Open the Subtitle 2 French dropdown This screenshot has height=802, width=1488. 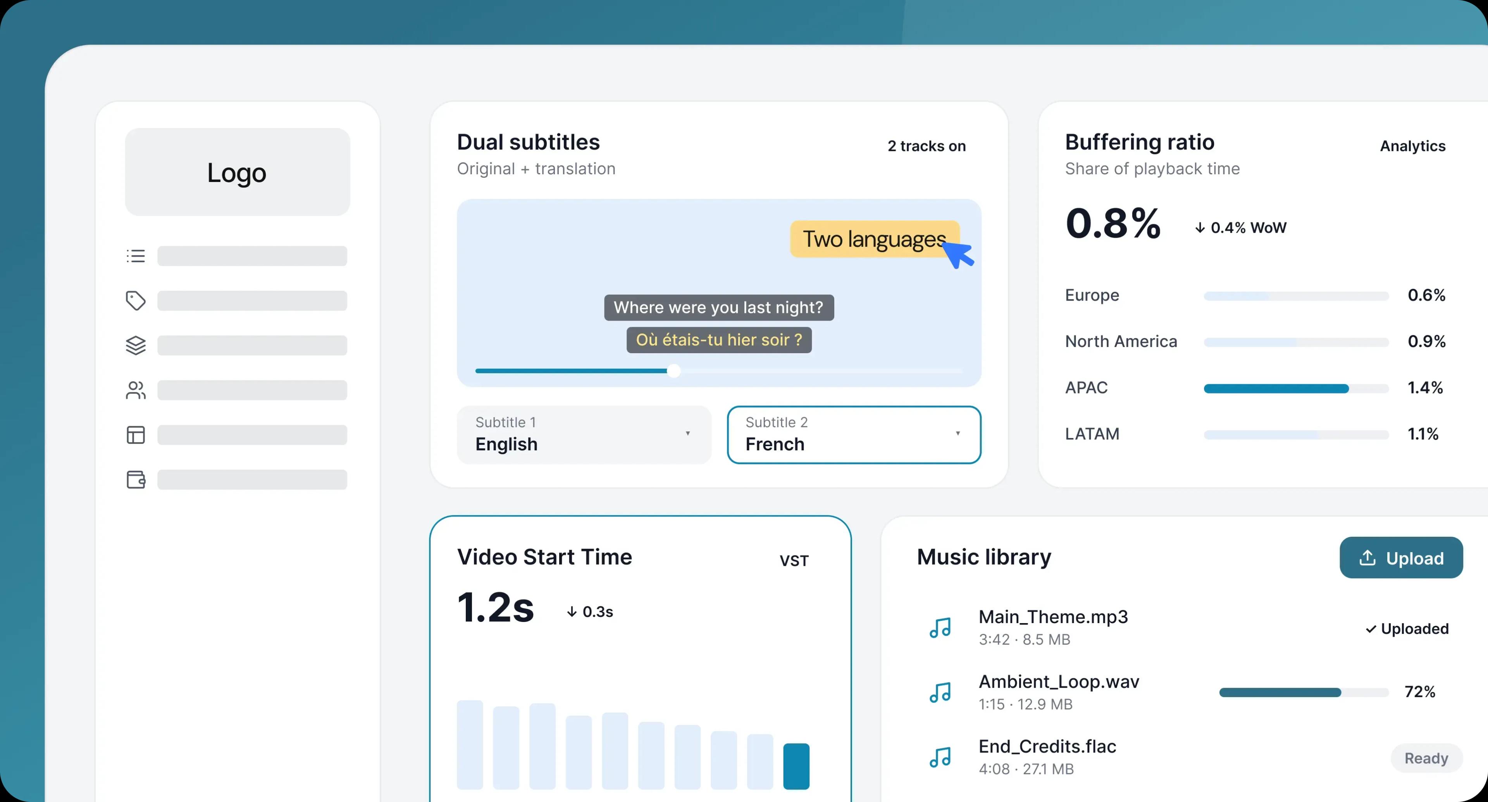(x=854, y=435)
